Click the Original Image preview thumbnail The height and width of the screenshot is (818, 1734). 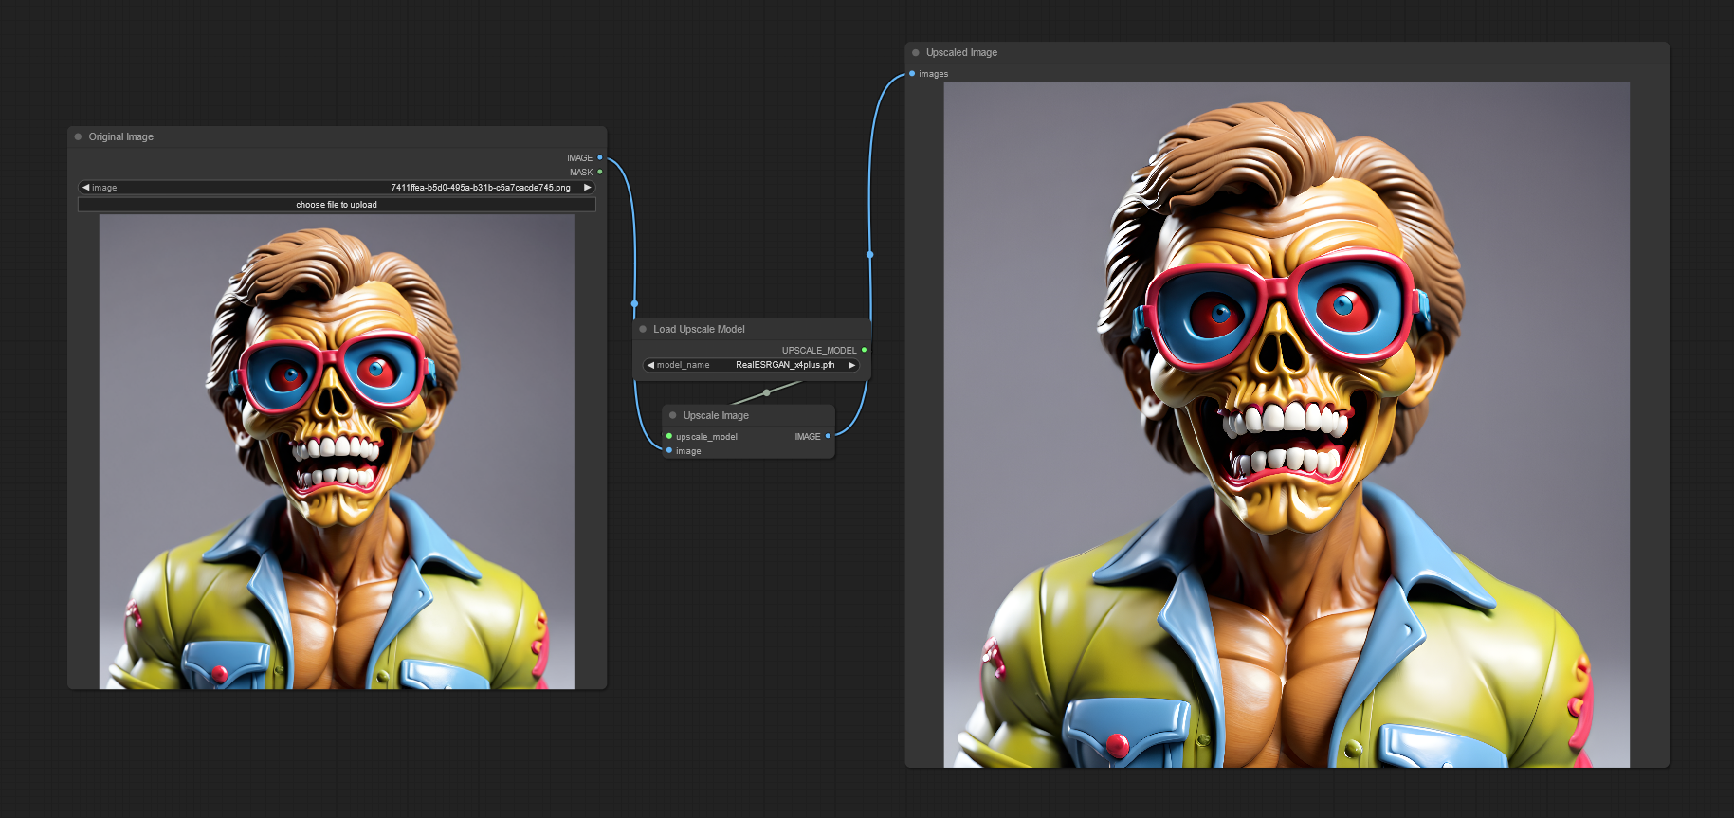(x=337, y=451)
